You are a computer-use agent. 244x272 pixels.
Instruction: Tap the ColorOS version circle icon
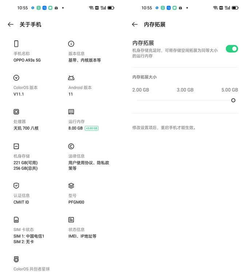coord(16,78)
